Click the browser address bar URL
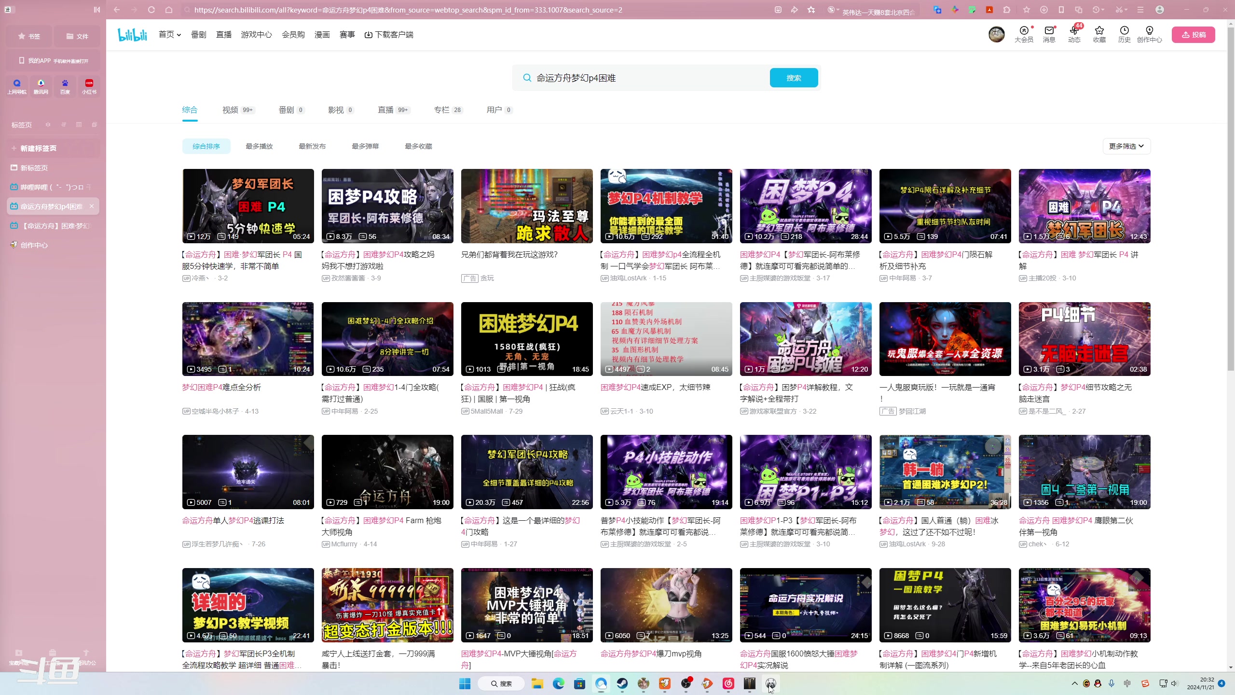The height and width of the screenshot is (695, 1235). pyautogui.click(x=408, y=10)
